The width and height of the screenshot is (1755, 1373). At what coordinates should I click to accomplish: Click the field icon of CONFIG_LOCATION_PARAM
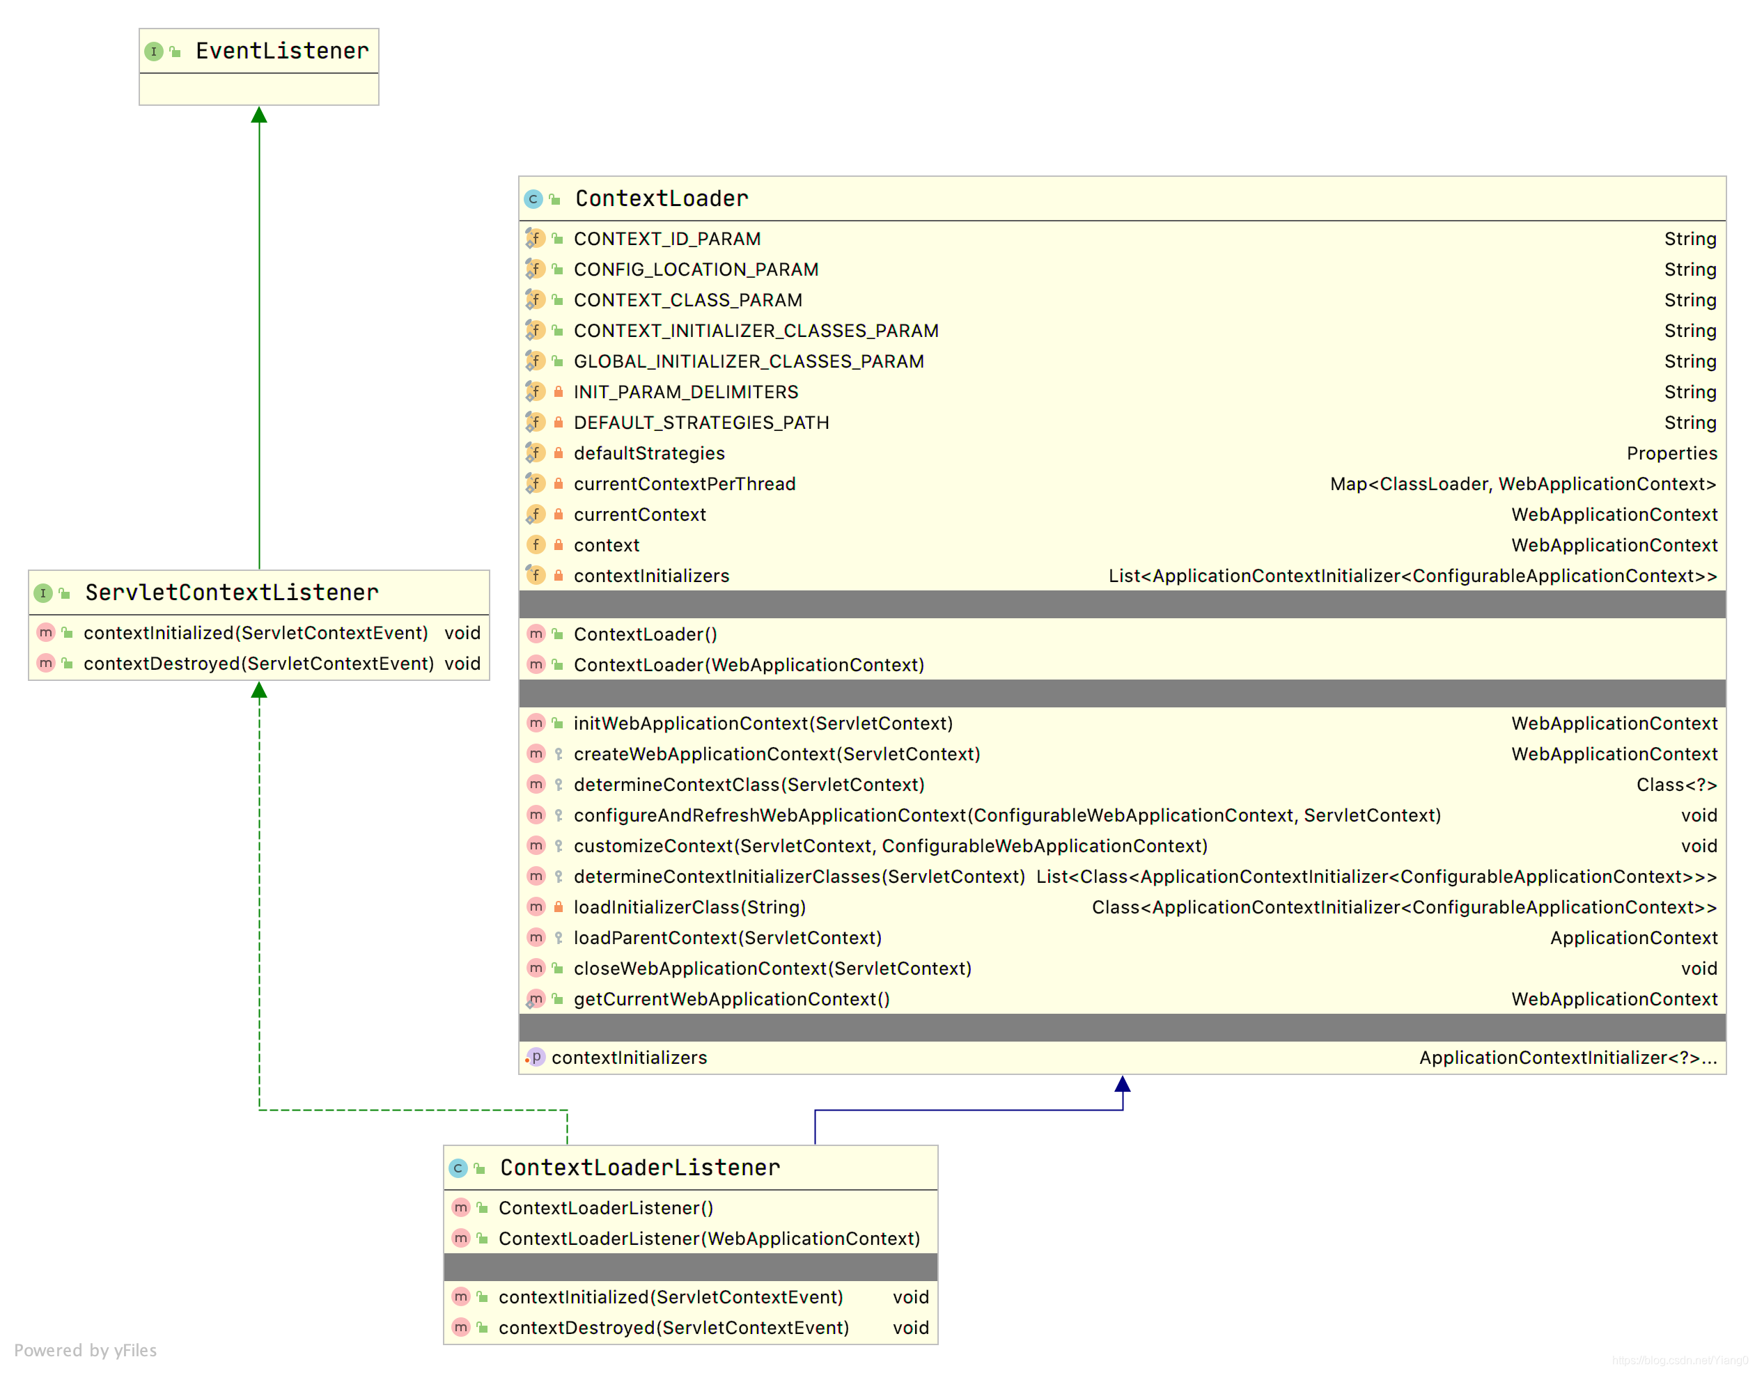(536, 269)
